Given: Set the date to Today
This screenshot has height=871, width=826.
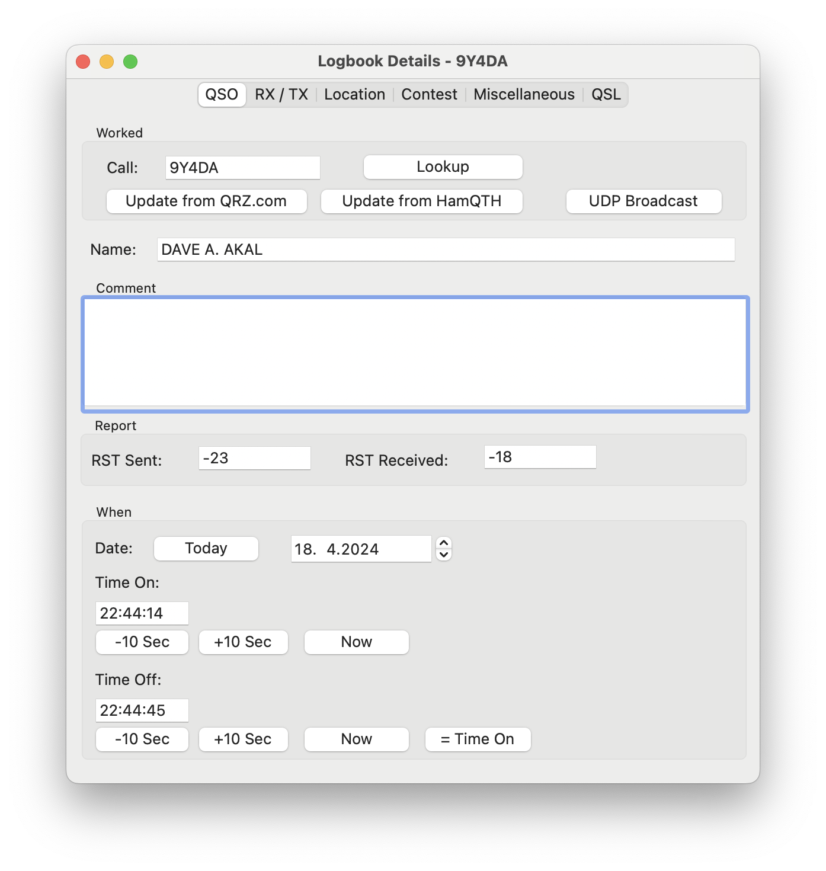Looking at the screenshot, I should (206, 549).
